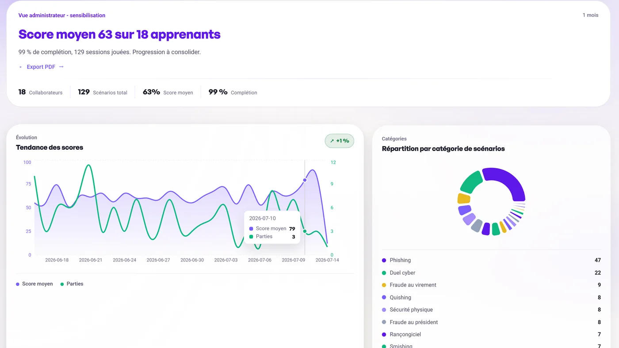
Task: Select the Quishing category row
Action: point(491,298)
